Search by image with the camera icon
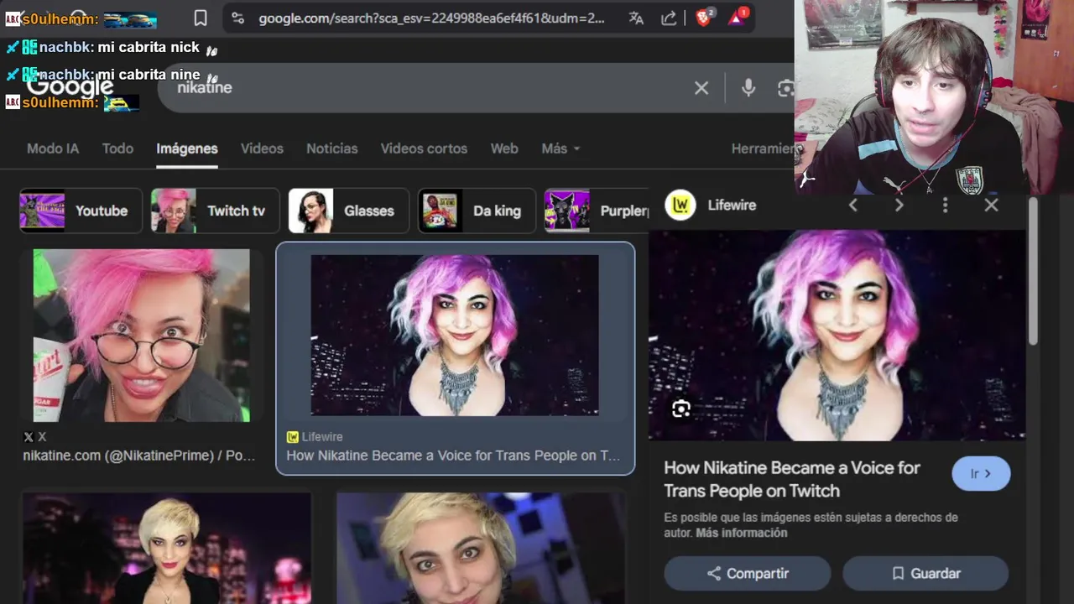 click(x=785, y=87)
